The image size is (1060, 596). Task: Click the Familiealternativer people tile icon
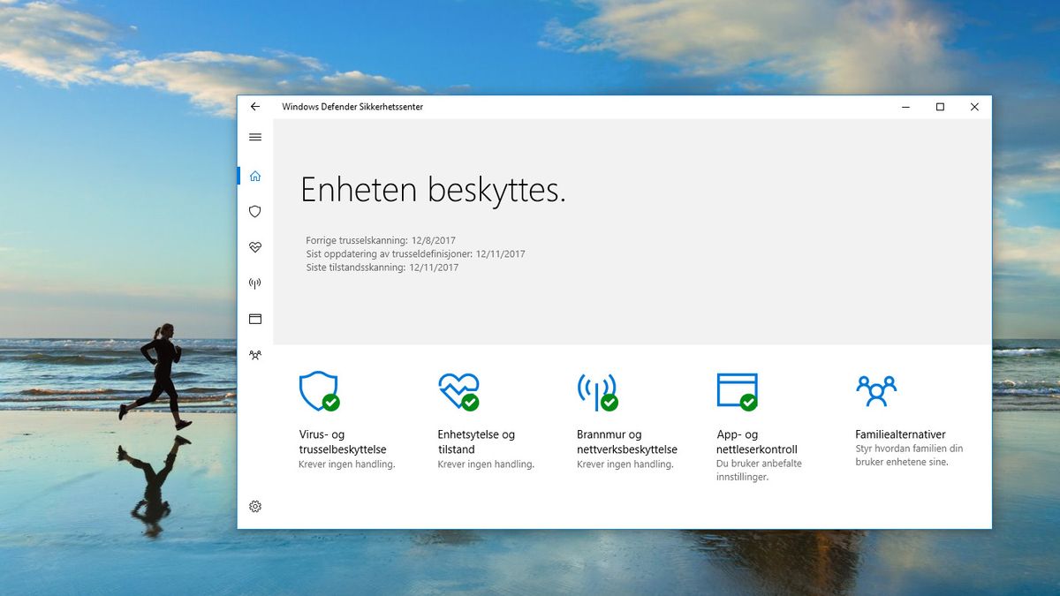click(x=877, y=389)
